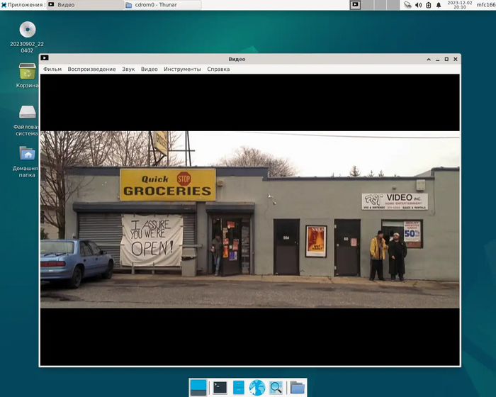Open the folder icon in the dock
This screenshot has width=496, height=397.
(x=297, y=388)
